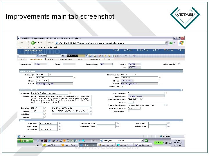Open the Project Details tab
Screen dimensions: 209x156
pyautogui.click(x=96, y=59)
